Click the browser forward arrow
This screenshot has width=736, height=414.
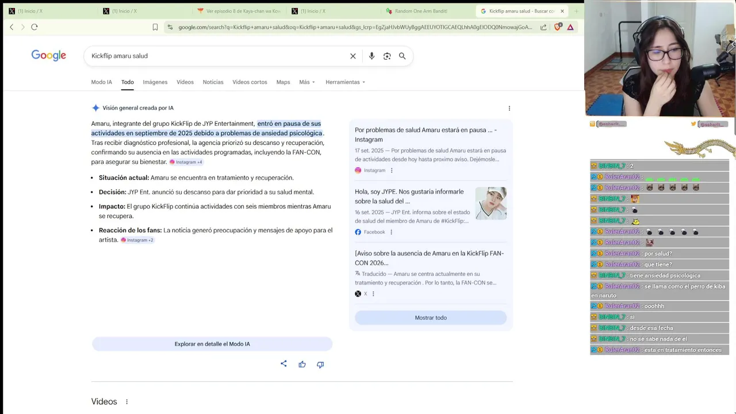pyautogui.click(x=23, y=27)
